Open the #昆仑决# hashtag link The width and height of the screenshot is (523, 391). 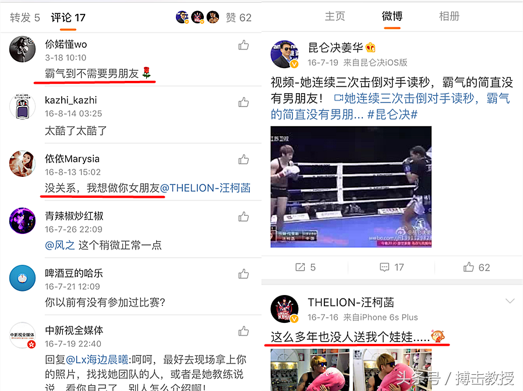[393, 115]
